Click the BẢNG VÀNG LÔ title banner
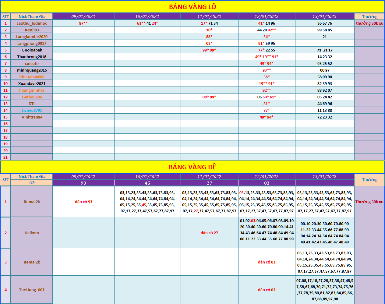 192,7
